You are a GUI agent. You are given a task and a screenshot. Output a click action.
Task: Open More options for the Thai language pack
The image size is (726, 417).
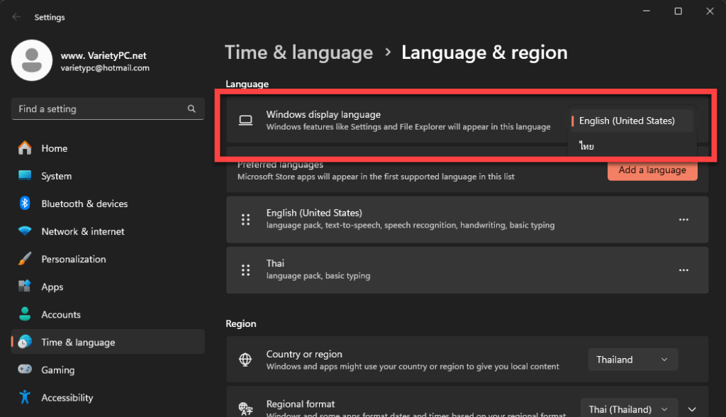point(683,270)
